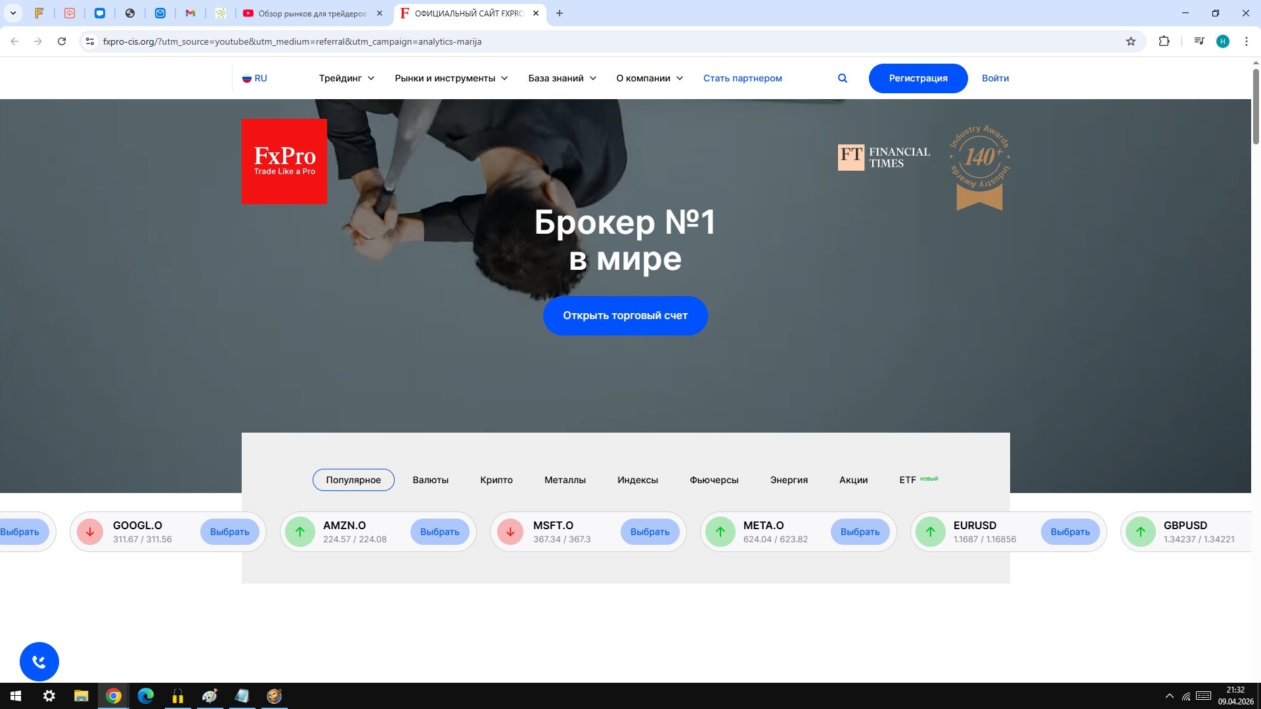
Task: Open the RU language selector
Action: 255,78
